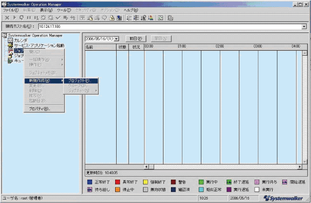Click the icon beside サービス・アプリケーション起動
Screen dimensions: 311x203
10,46
